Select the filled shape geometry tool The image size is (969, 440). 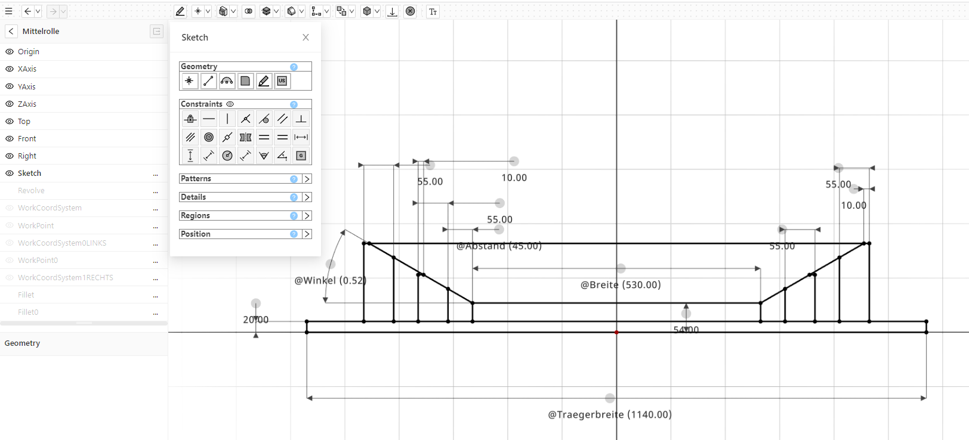click(245, 81)
